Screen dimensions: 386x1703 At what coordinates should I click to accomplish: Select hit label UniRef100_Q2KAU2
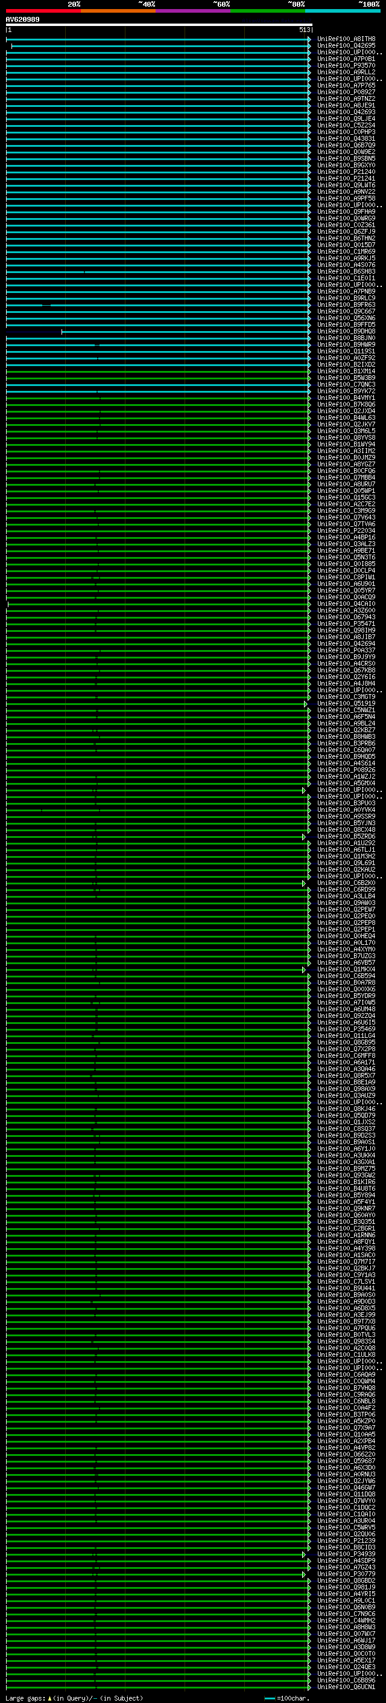346,869
